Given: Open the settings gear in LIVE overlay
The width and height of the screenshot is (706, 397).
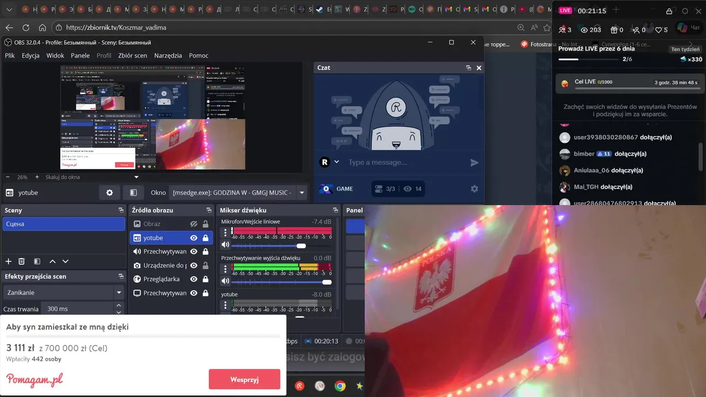Looking at the screenshot, I should coord(685,11).
